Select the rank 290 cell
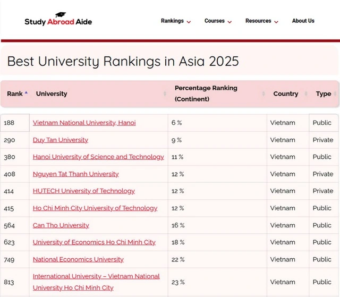Image resolution: width=340 pixels, height=297 pixels. 15,140
